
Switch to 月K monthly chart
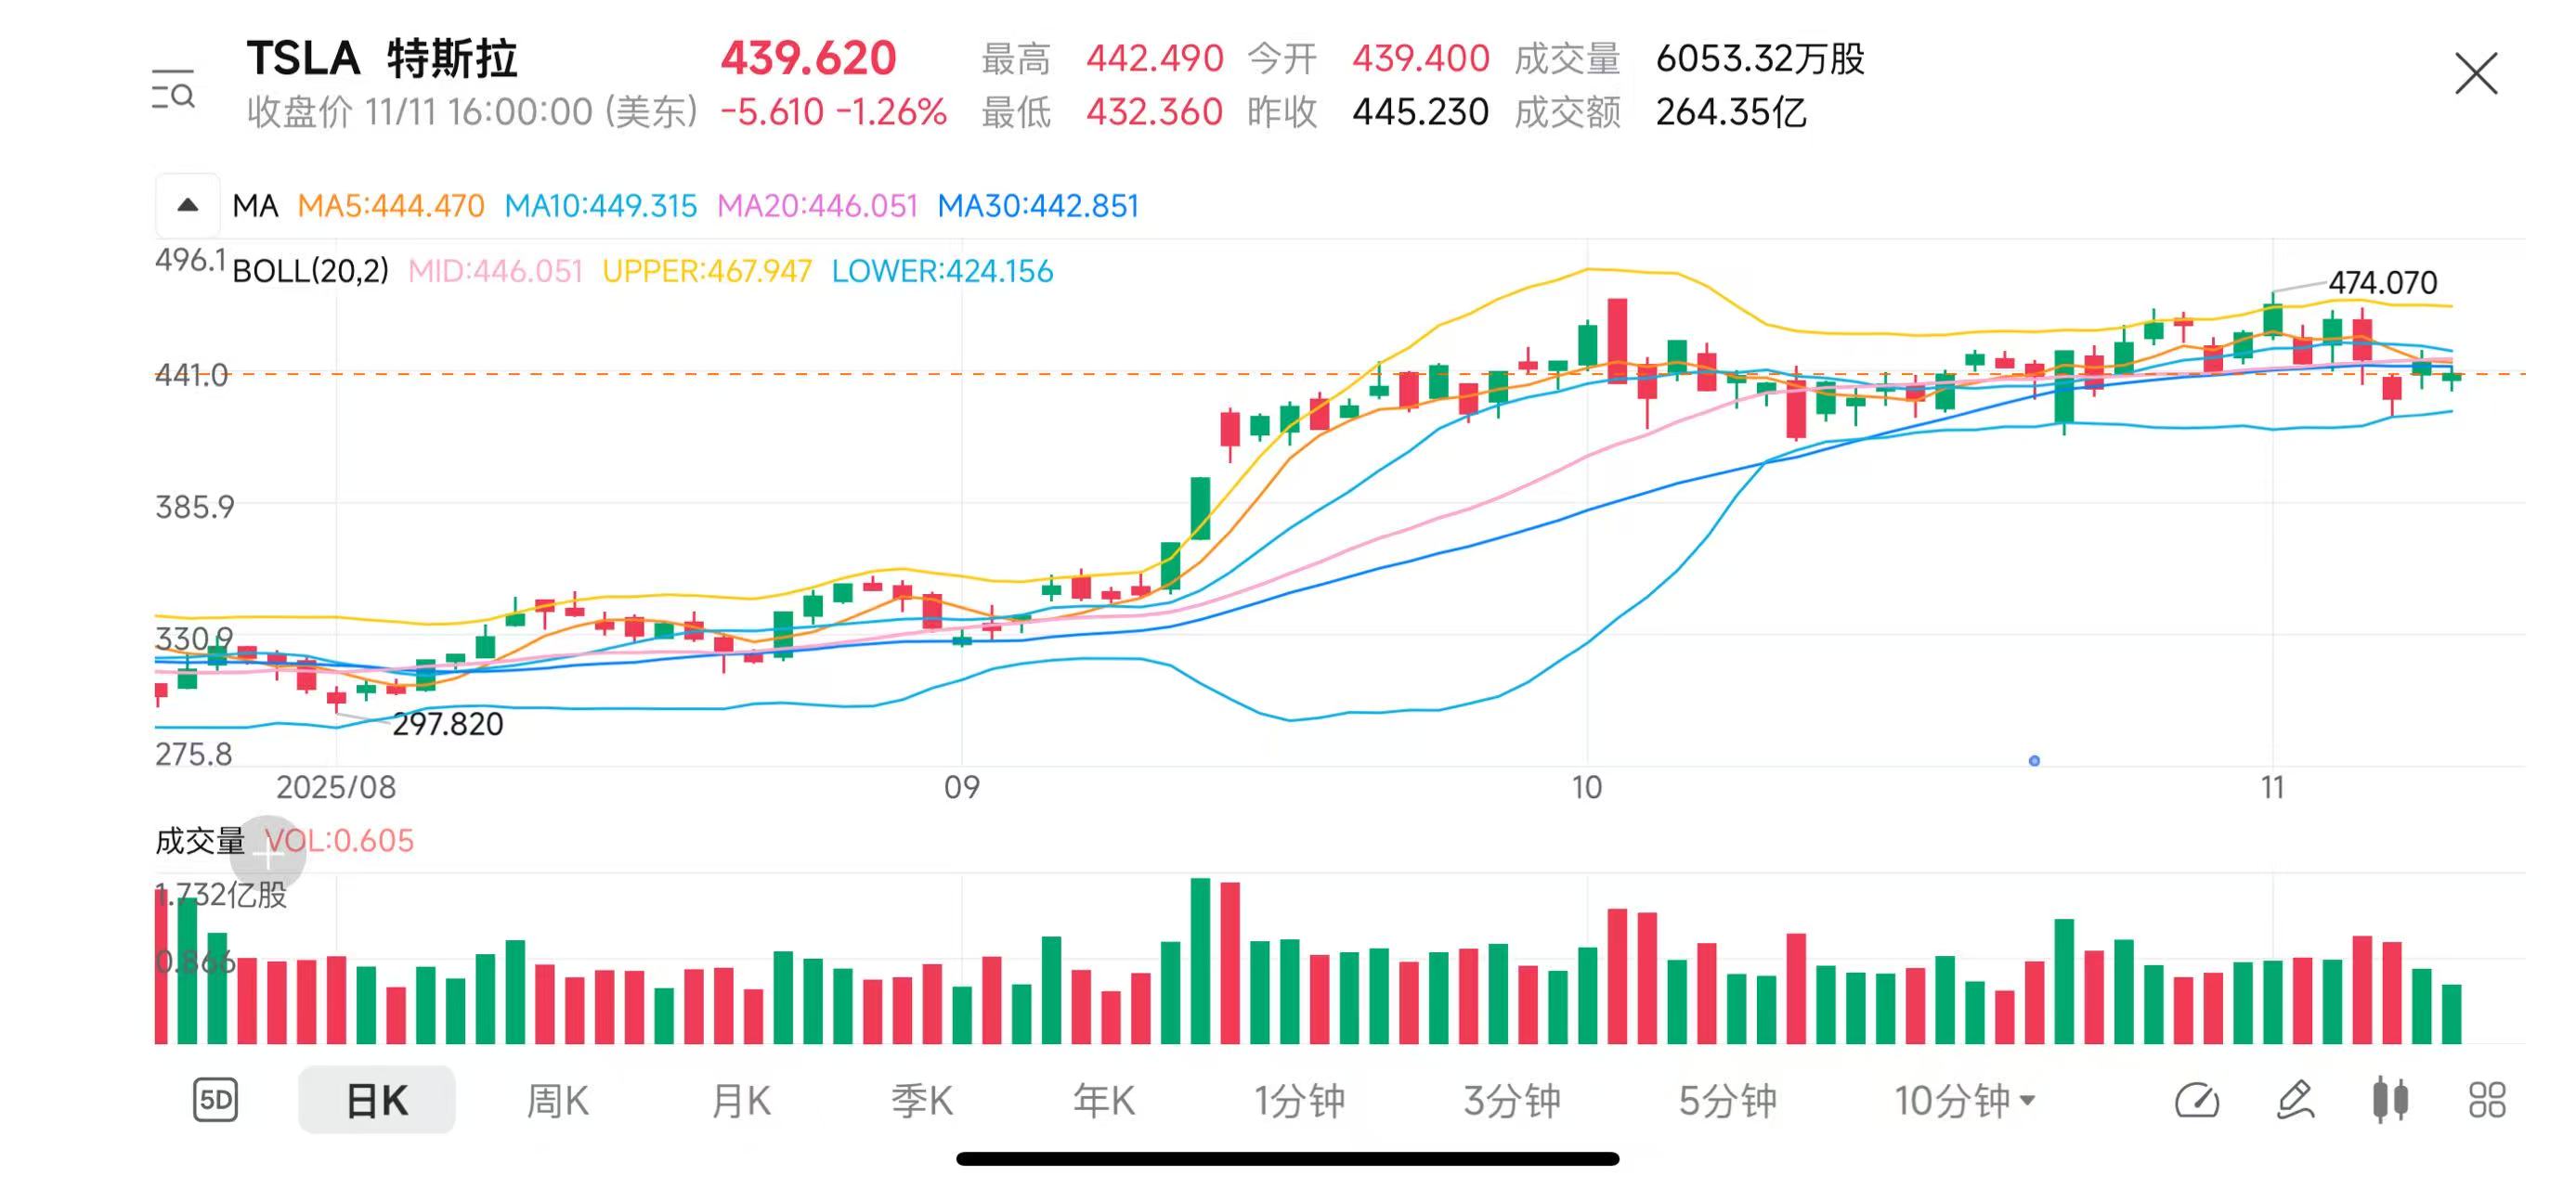[x=740, y=1100]
